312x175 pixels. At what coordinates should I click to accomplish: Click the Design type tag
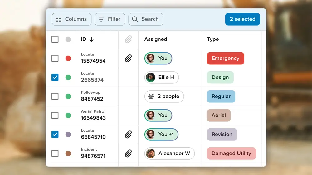(220, 77)
